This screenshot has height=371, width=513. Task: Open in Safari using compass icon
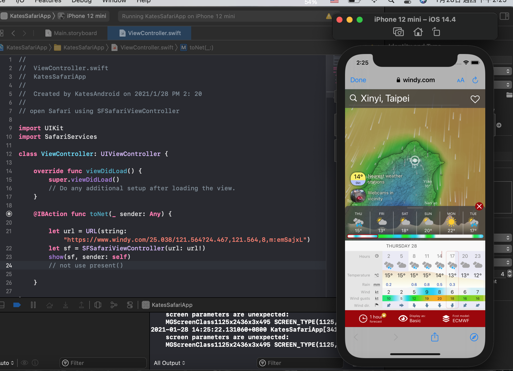(474, 337)
